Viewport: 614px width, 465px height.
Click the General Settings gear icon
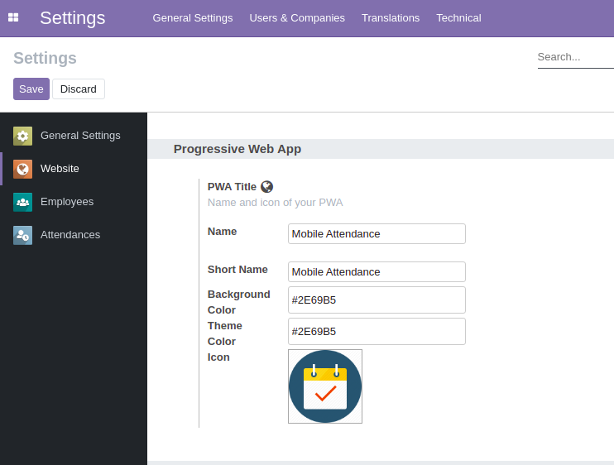[x=22, y=136]
